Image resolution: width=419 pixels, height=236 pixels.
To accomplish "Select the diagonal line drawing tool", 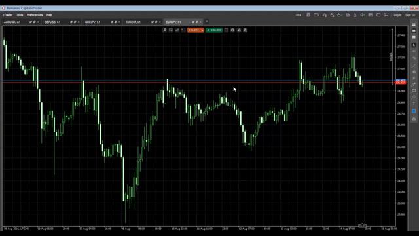I will (x=414, y=65).
